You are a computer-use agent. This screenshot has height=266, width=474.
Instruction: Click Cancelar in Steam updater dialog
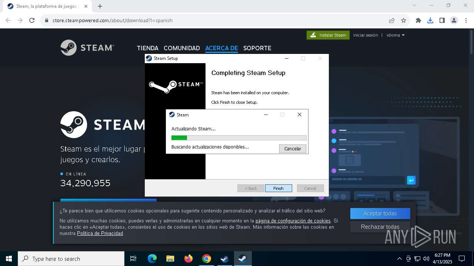coord(293,149)
